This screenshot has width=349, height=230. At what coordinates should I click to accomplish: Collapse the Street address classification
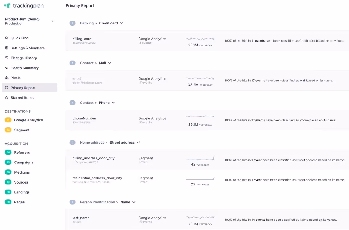point(138,142)
